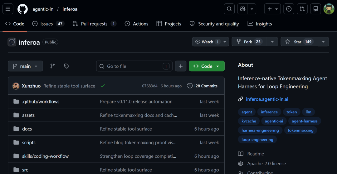Viewport: 337px width, 174px height.
Task: Click Prepare v0.11.0 release automation commit
Action: click(136, 102)
